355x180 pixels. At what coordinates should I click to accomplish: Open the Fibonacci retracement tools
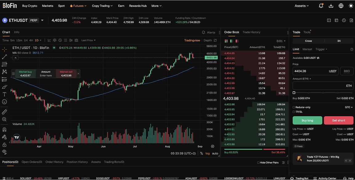click(4, 64)
